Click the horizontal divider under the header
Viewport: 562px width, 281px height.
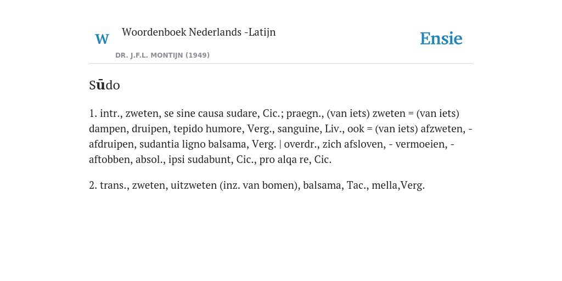281,64
